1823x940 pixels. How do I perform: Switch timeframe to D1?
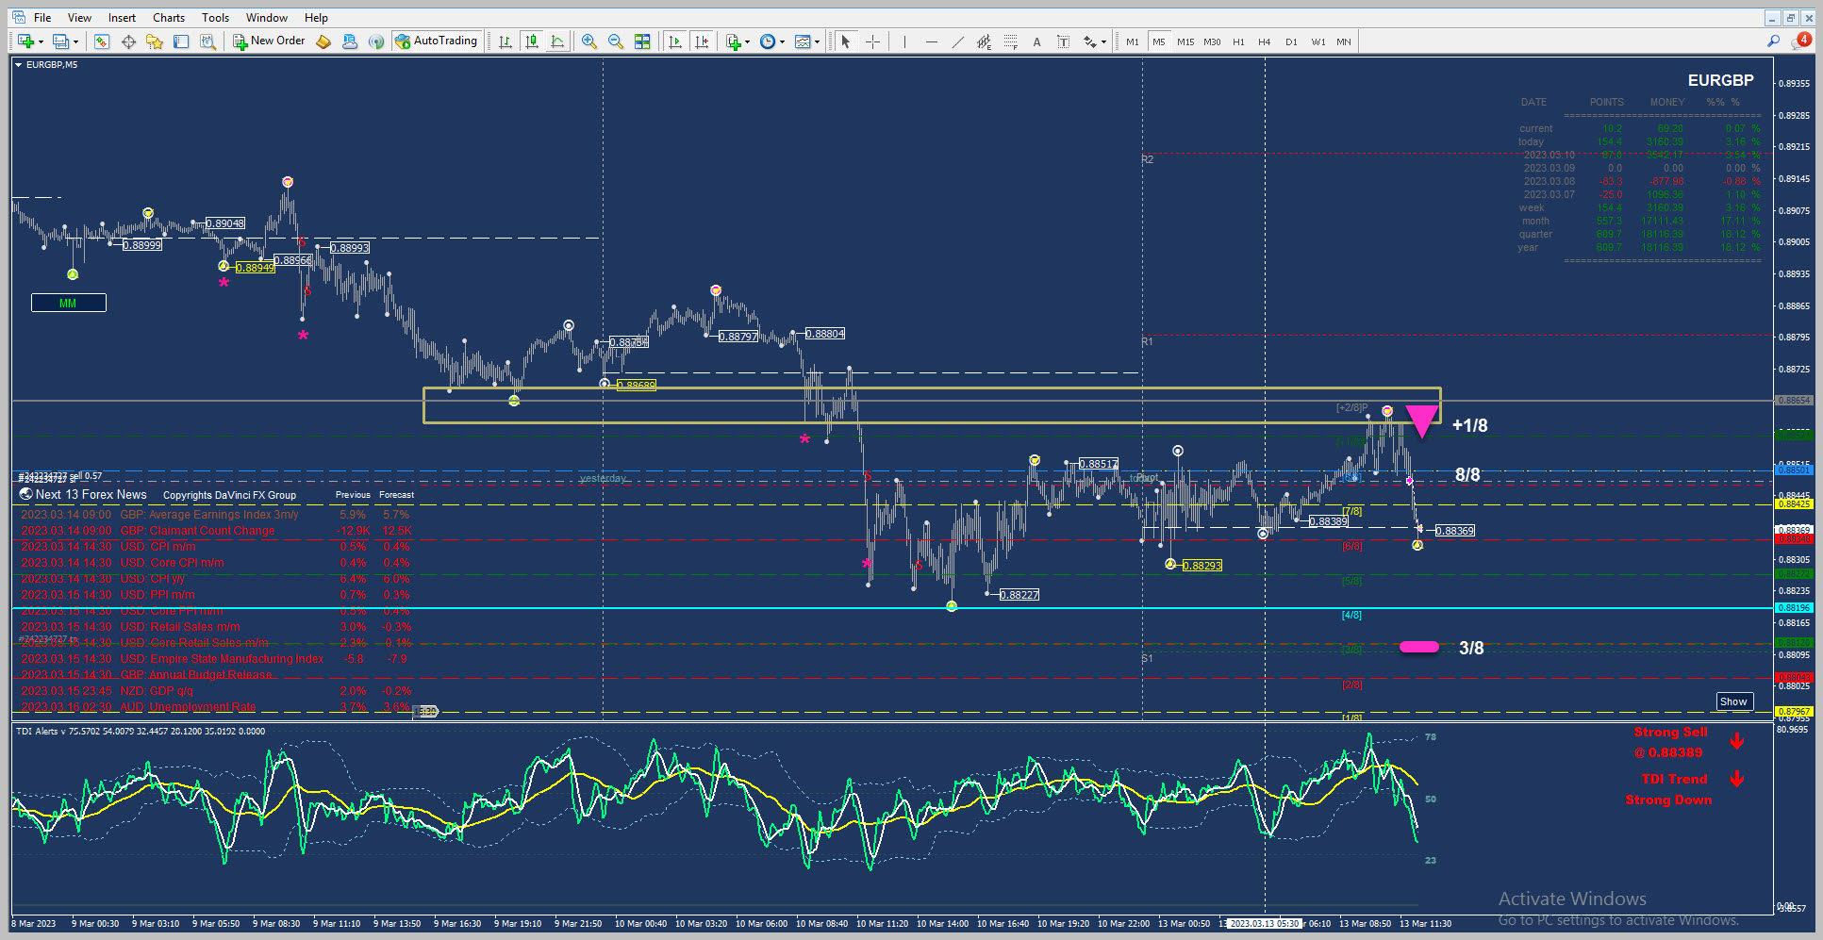(x=1291, y=41)
